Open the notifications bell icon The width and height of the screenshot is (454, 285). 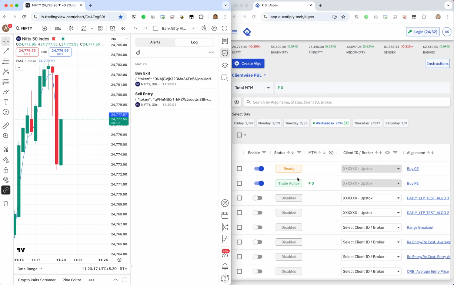click(x=225, y=266)
